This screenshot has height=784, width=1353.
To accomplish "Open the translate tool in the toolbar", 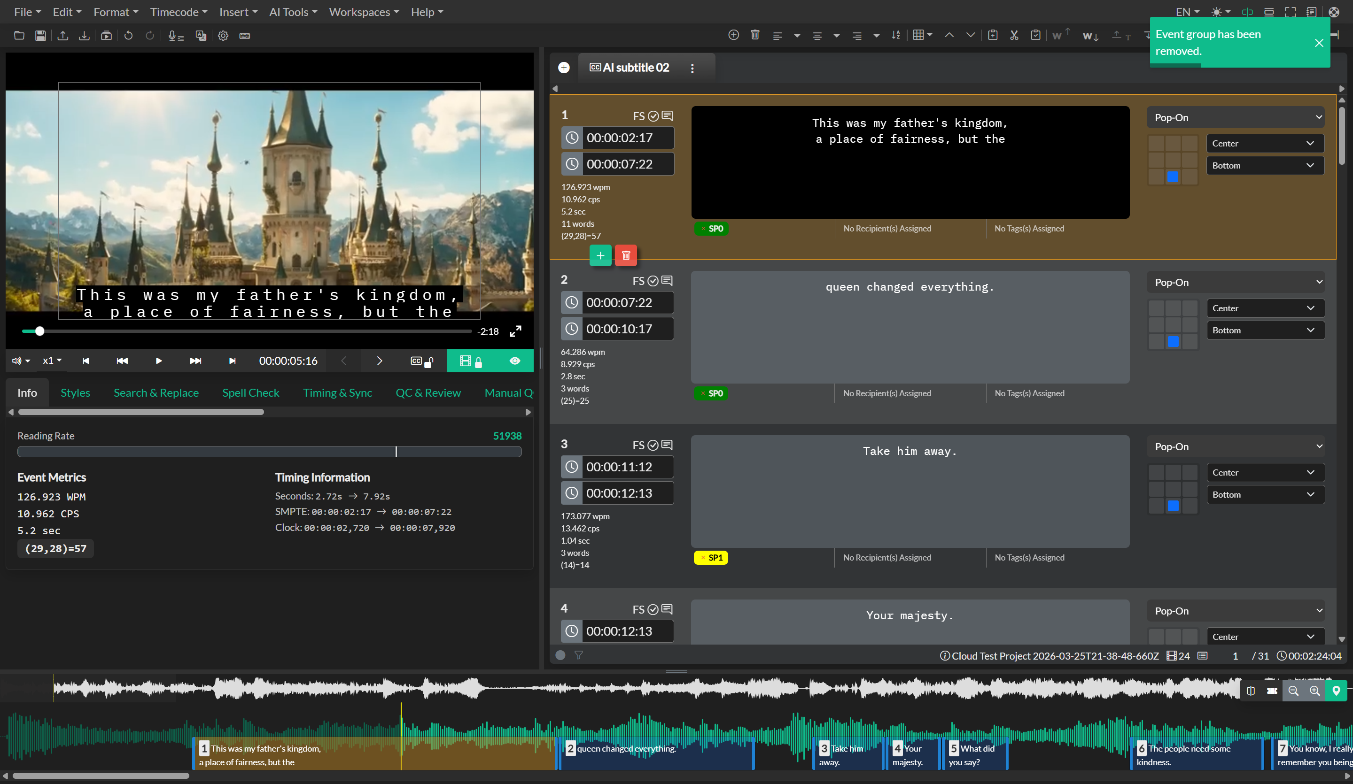I will coord(201,35).
